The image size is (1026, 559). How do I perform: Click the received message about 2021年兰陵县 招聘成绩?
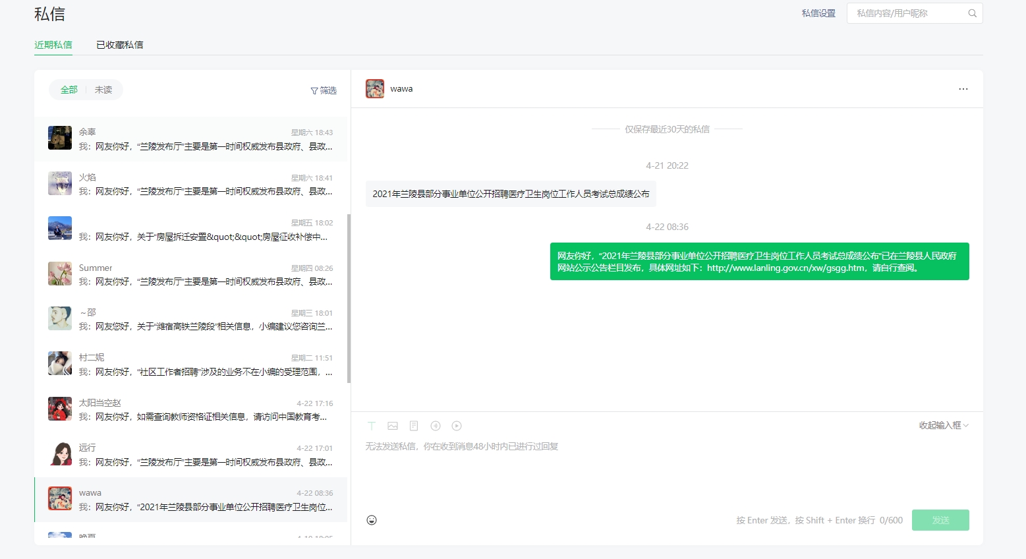pyautogui.click(x=511, y=194)
